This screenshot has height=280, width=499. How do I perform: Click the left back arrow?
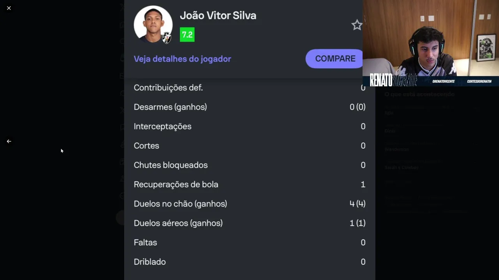(x=9, y=141)
